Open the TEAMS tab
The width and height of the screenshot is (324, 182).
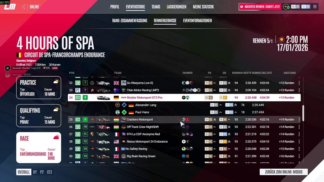[156, 7]
